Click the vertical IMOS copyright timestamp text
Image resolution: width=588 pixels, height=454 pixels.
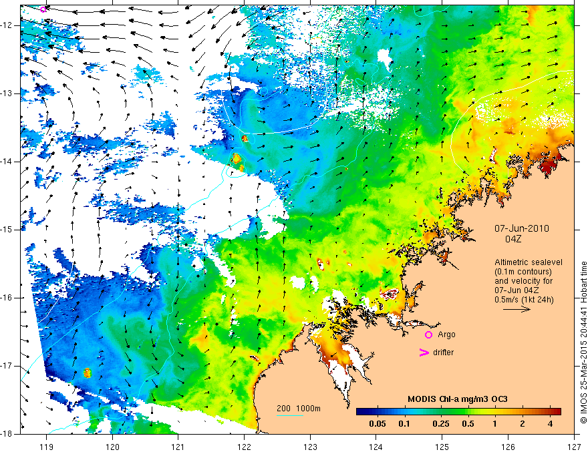[x=583, y=343]
